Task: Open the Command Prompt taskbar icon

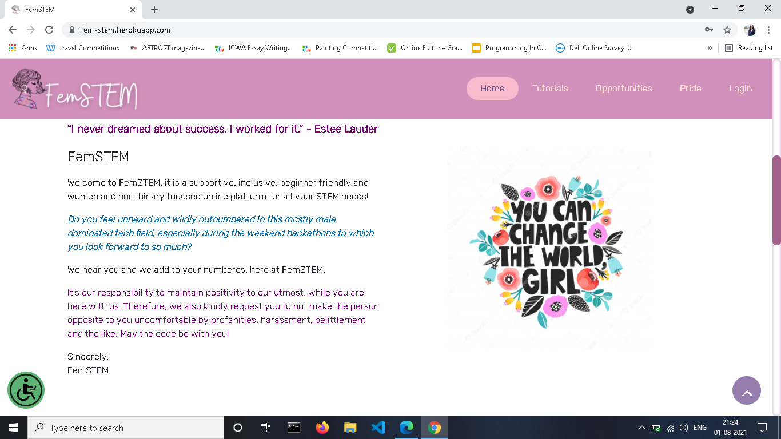Action: pos(294,428)
